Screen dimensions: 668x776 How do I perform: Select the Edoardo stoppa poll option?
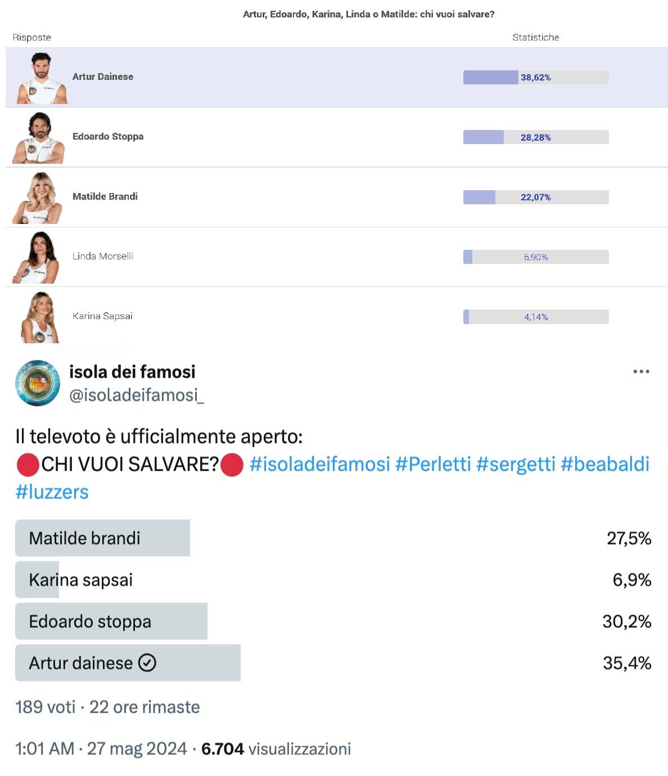click(x=333, y=621)
